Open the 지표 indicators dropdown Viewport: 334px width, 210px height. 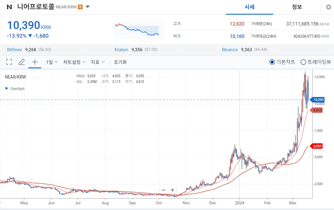pos(97,62)
